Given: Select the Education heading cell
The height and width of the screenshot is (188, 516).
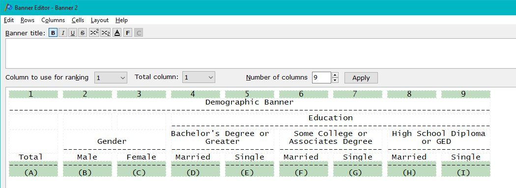Looking at the screenshot, I should click(x=331, y=118).
